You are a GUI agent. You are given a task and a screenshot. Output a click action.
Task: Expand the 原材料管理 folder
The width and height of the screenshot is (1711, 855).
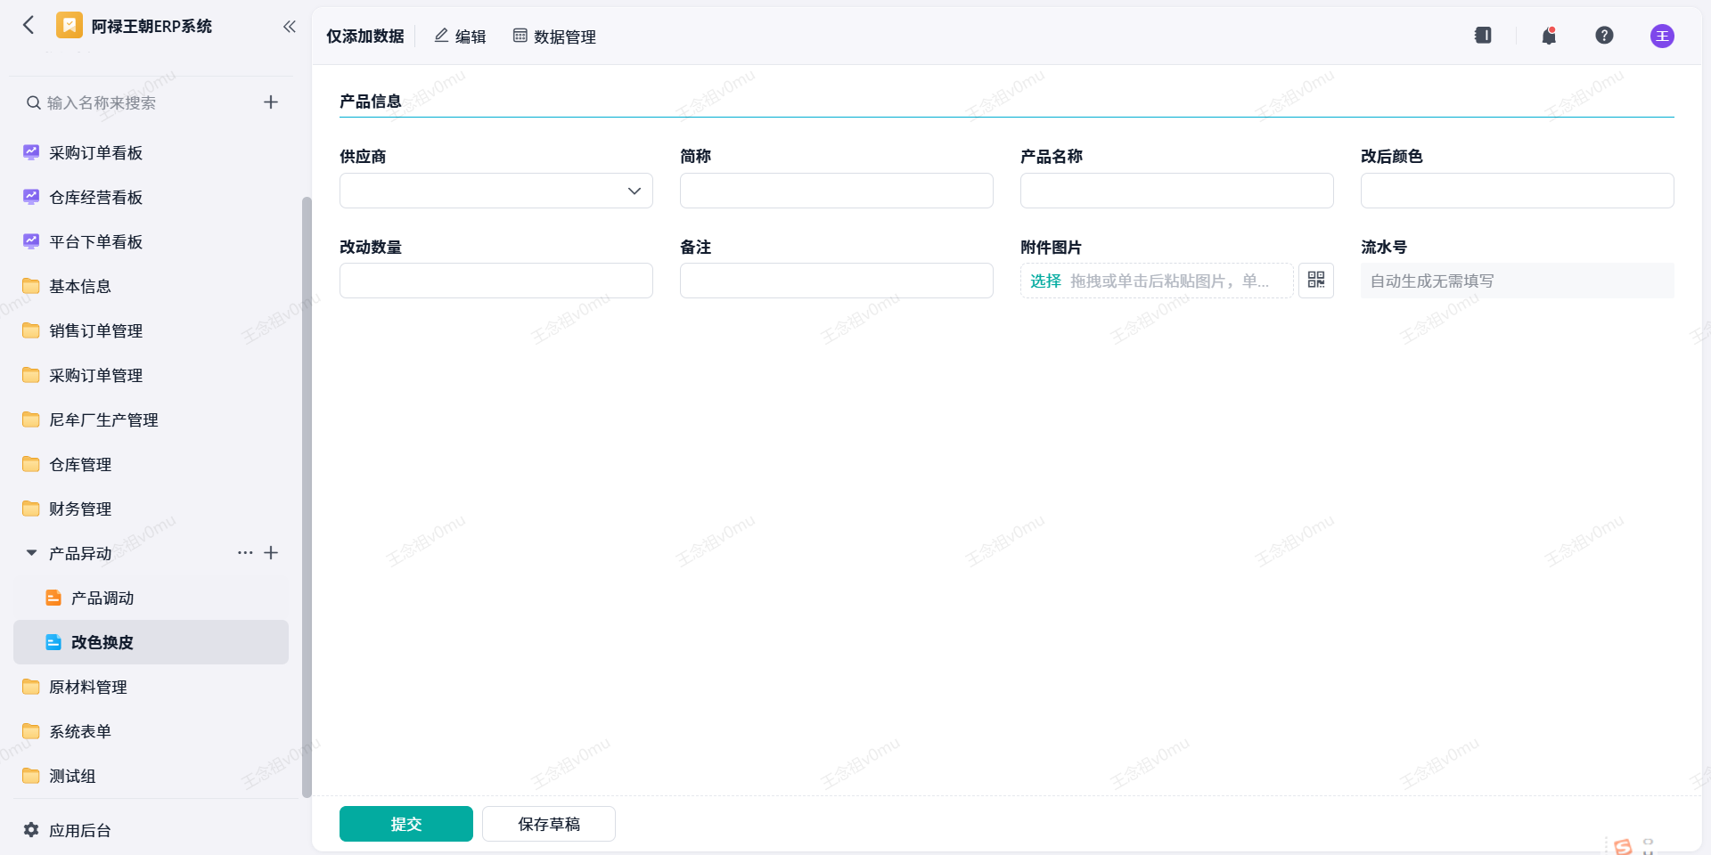[x=151, y=687]
